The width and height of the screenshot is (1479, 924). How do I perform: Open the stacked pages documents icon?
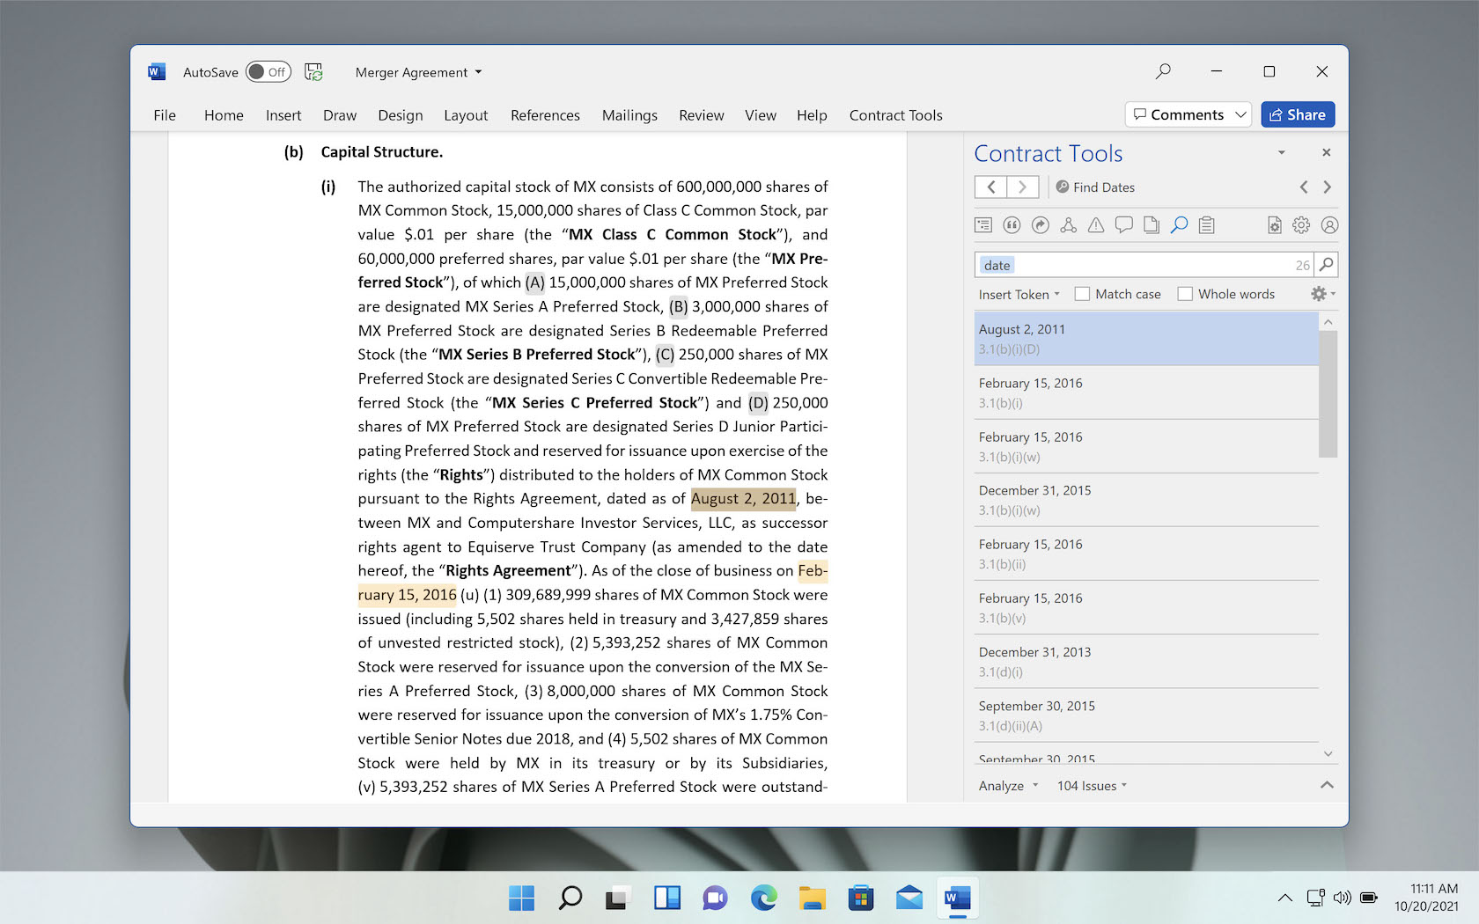pos(1152,225)
